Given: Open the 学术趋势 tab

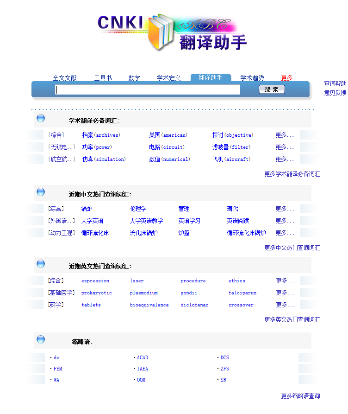Looking at the screenshot, I should [252, 78].
